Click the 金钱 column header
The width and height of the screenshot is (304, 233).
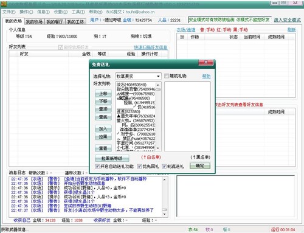(80, 54)
